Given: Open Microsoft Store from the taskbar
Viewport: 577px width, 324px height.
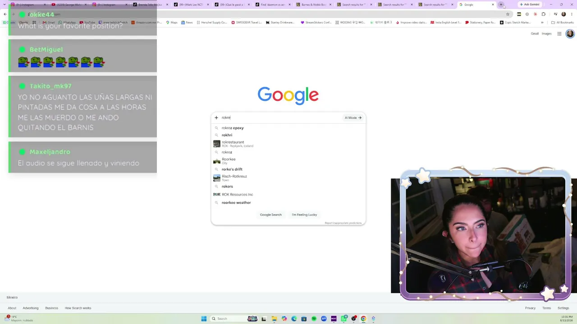Looking at the screenshot, I should pos(304,319).
